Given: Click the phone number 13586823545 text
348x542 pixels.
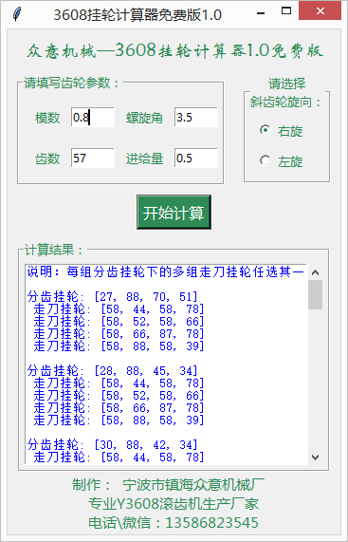Looking at the screenshot, I should (212, 523).
